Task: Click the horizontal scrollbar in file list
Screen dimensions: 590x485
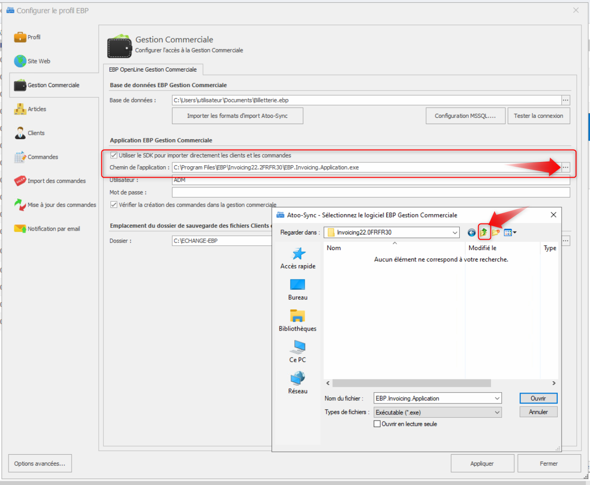Action: [x=411, y=383]
